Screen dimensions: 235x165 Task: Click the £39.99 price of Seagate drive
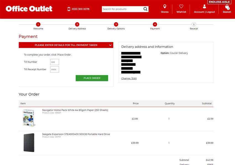click(x=135, y=143)
